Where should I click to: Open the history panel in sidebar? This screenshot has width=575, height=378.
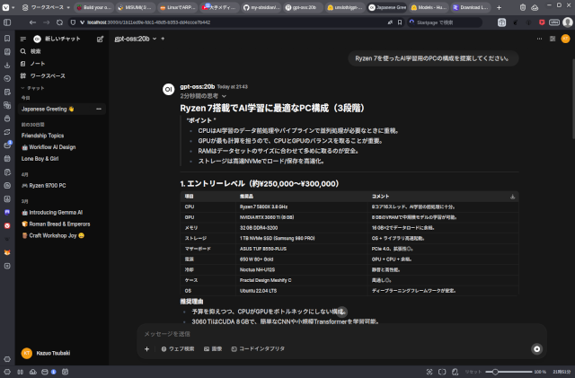tap(7, 78)
